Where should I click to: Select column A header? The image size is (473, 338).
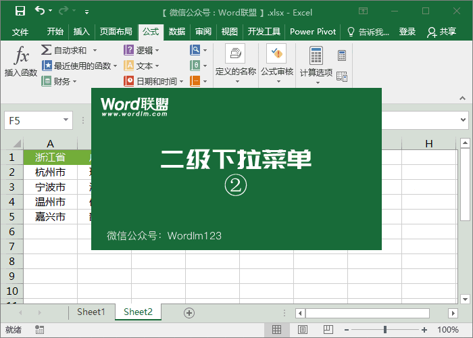[x=51, y=143]
